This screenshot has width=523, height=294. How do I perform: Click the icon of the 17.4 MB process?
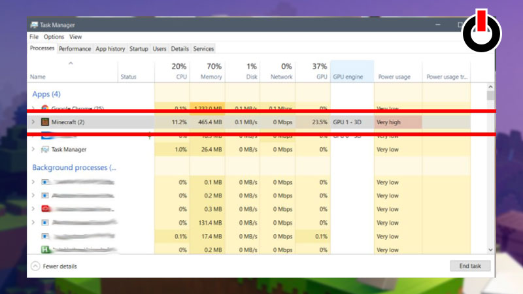point(45,236)
